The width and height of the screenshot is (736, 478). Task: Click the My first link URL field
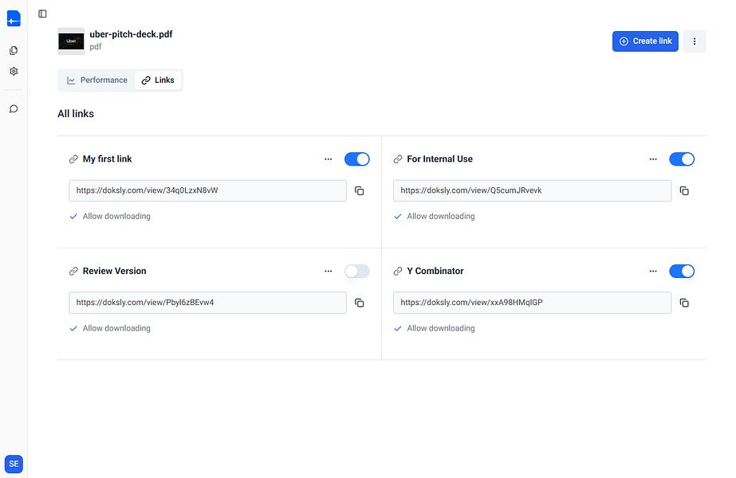207,190
